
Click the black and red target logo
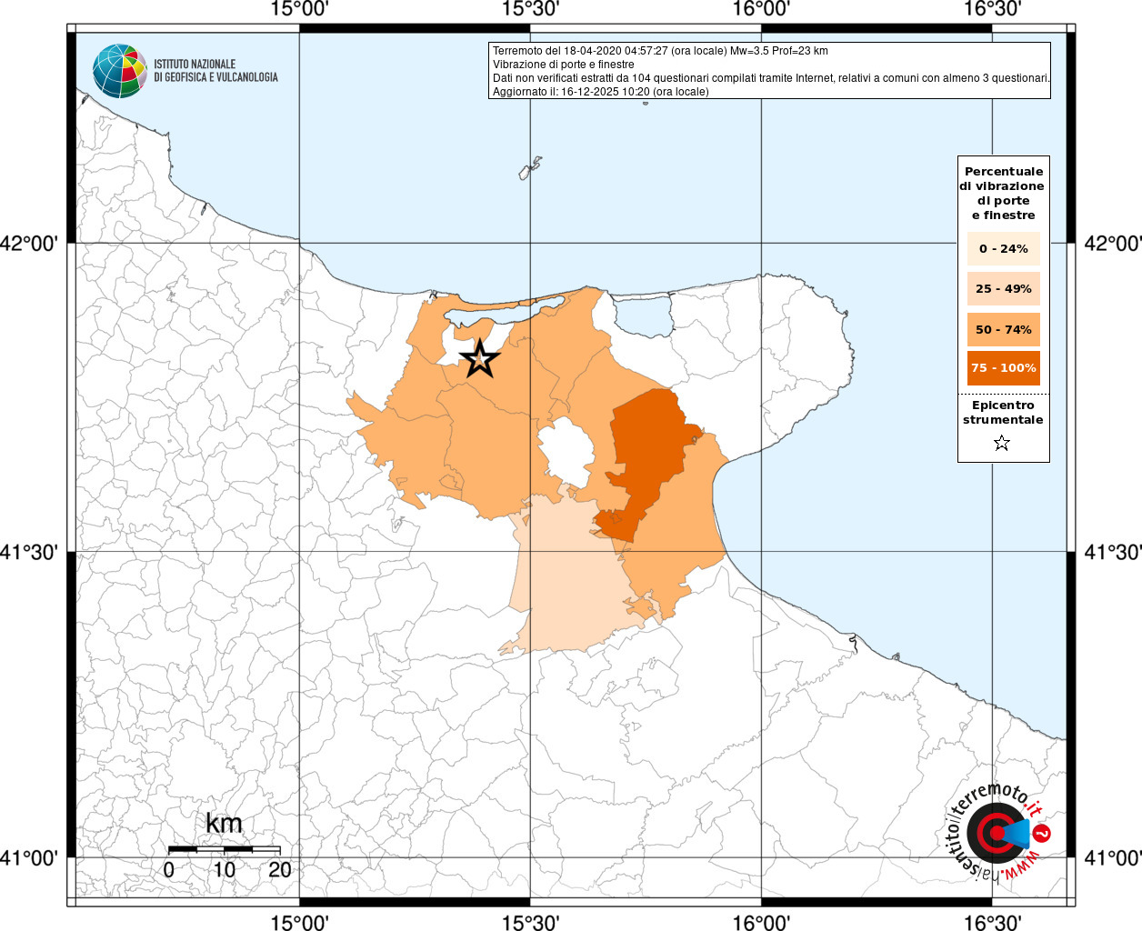[996, 833]
